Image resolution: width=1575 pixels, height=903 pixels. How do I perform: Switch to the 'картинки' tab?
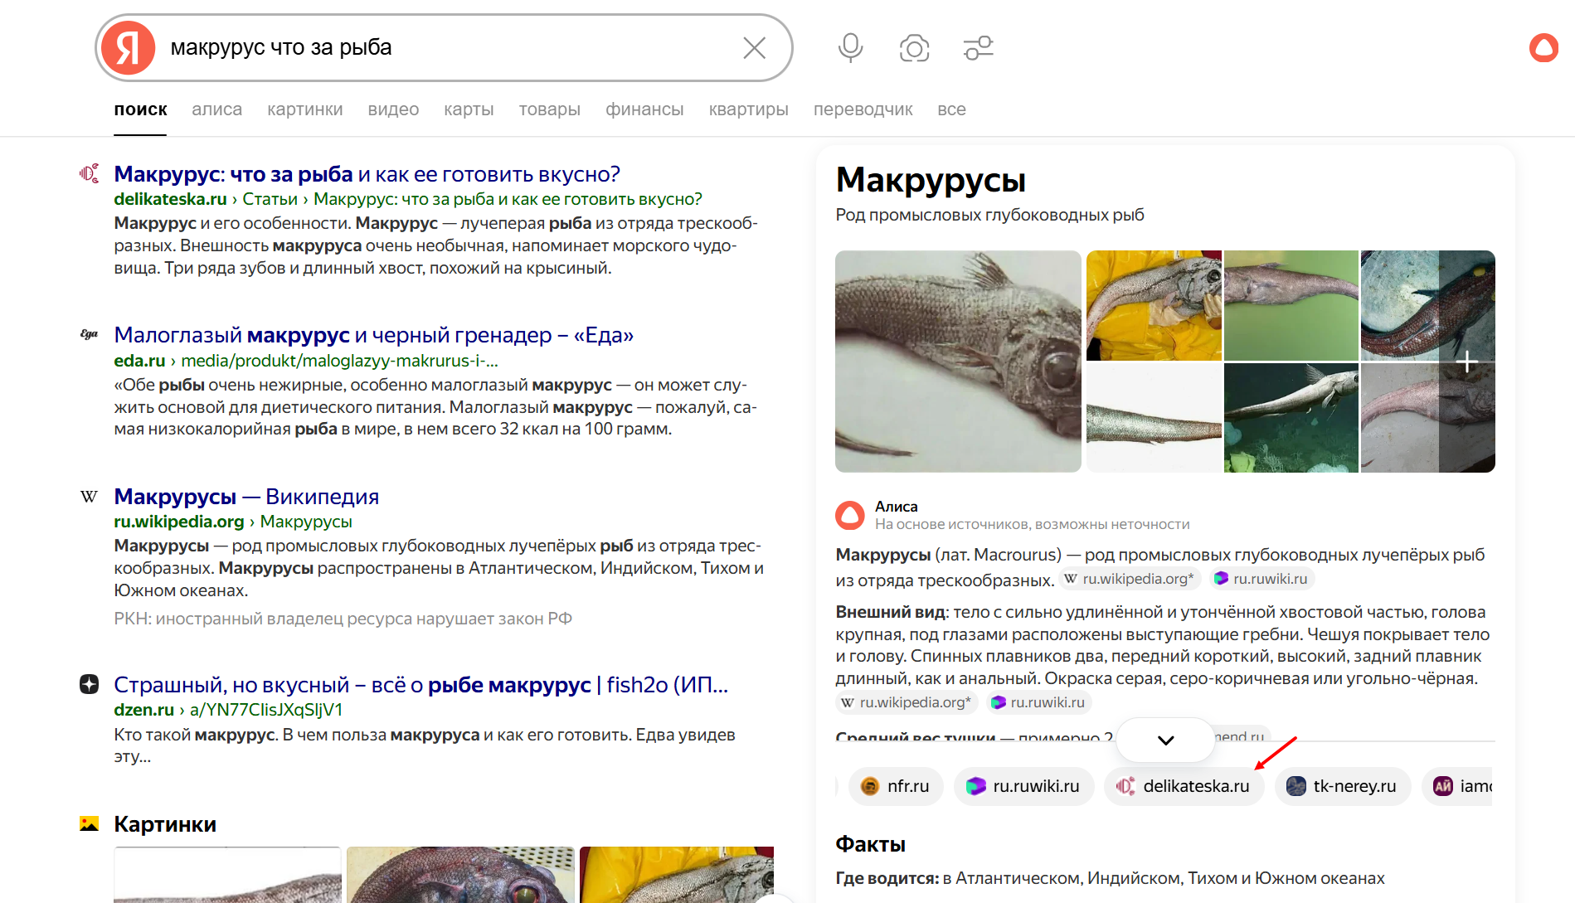coord(304,109)
